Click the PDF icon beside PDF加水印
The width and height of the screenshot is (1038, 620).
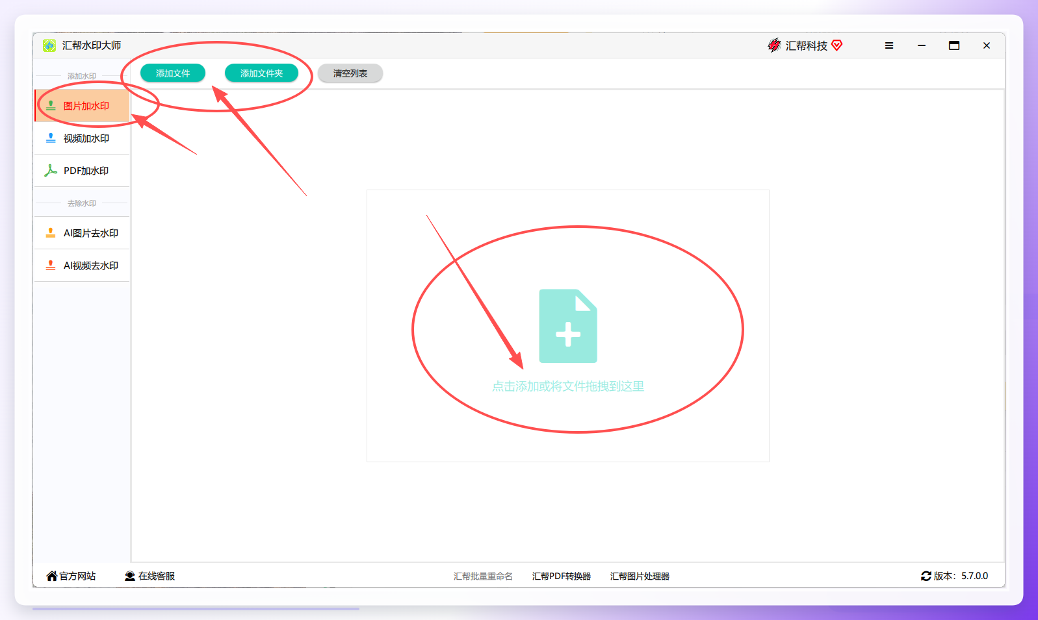51,171
